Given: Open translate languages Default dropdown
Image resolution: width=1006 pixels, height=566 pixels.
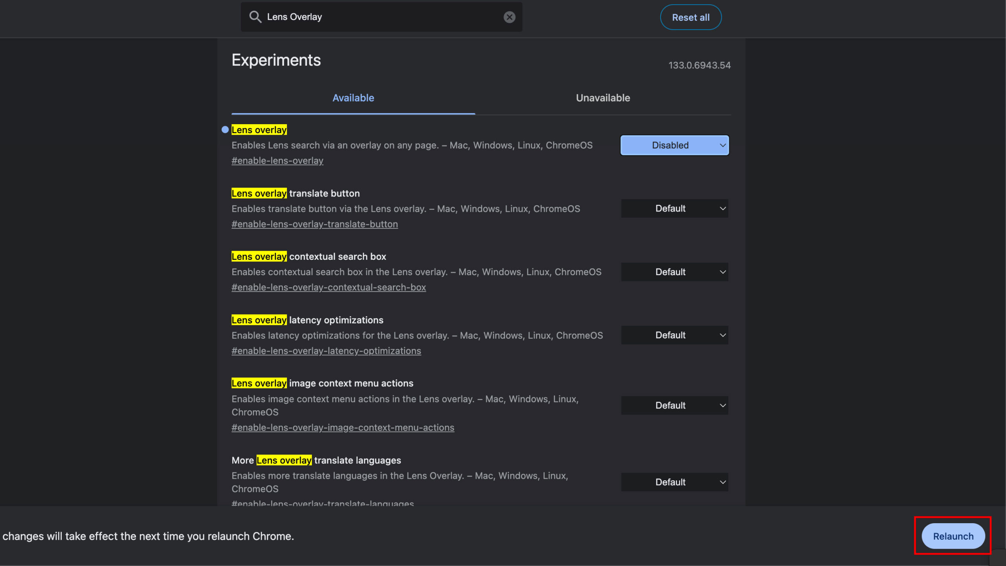Looking at the screenshot, I should coord(674,482).
